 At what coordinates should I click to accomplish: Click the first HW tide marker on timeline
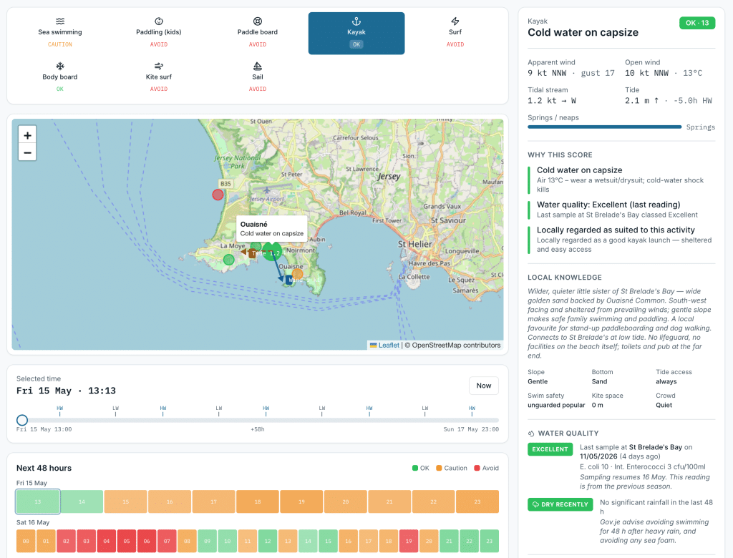(x=60, y=411)
